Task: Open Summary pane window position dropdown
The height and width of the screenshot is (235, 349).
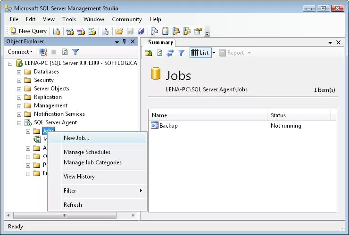Action: [330, 42]
